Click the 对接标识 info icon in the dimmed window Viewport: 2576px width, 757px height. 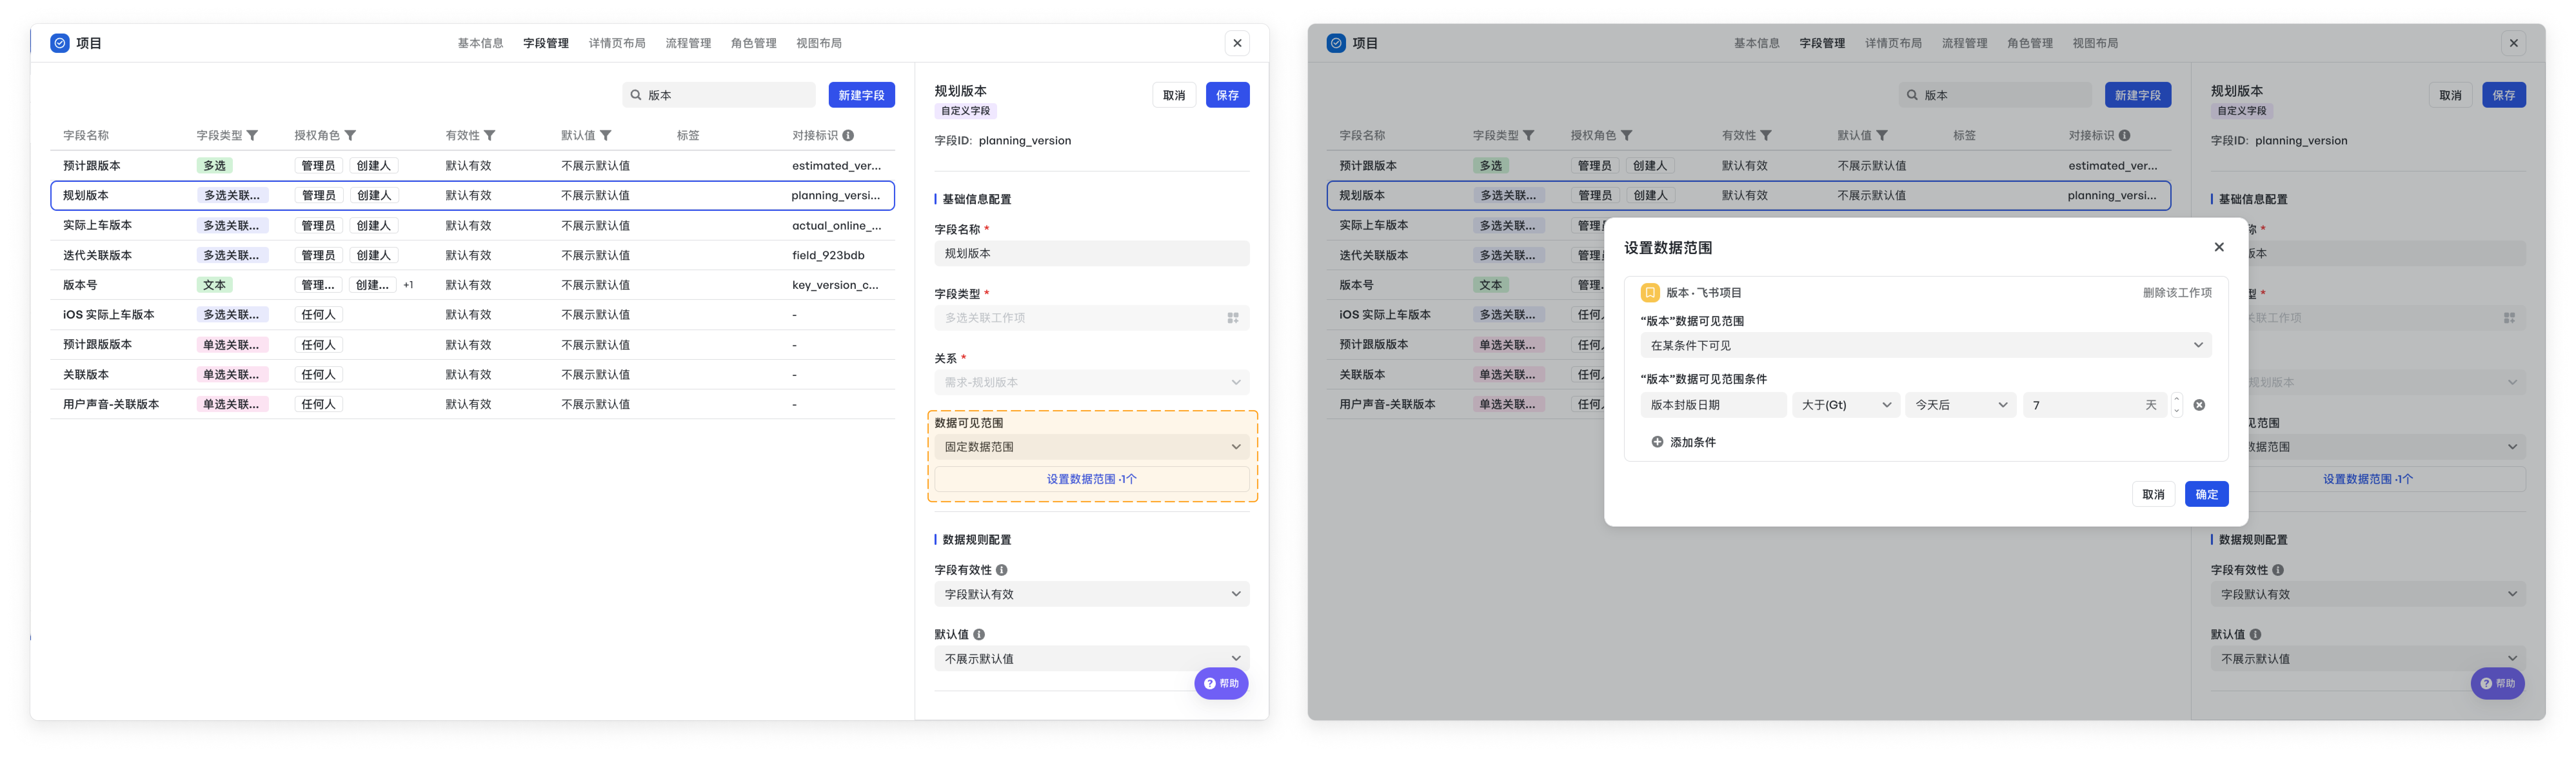(x=2124, y=135)
